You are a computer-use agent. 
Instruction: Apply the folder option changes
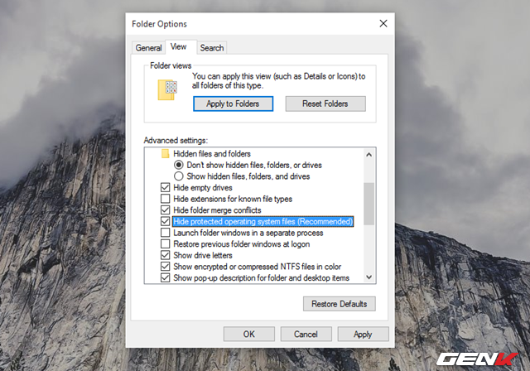(x=363, y=335)
